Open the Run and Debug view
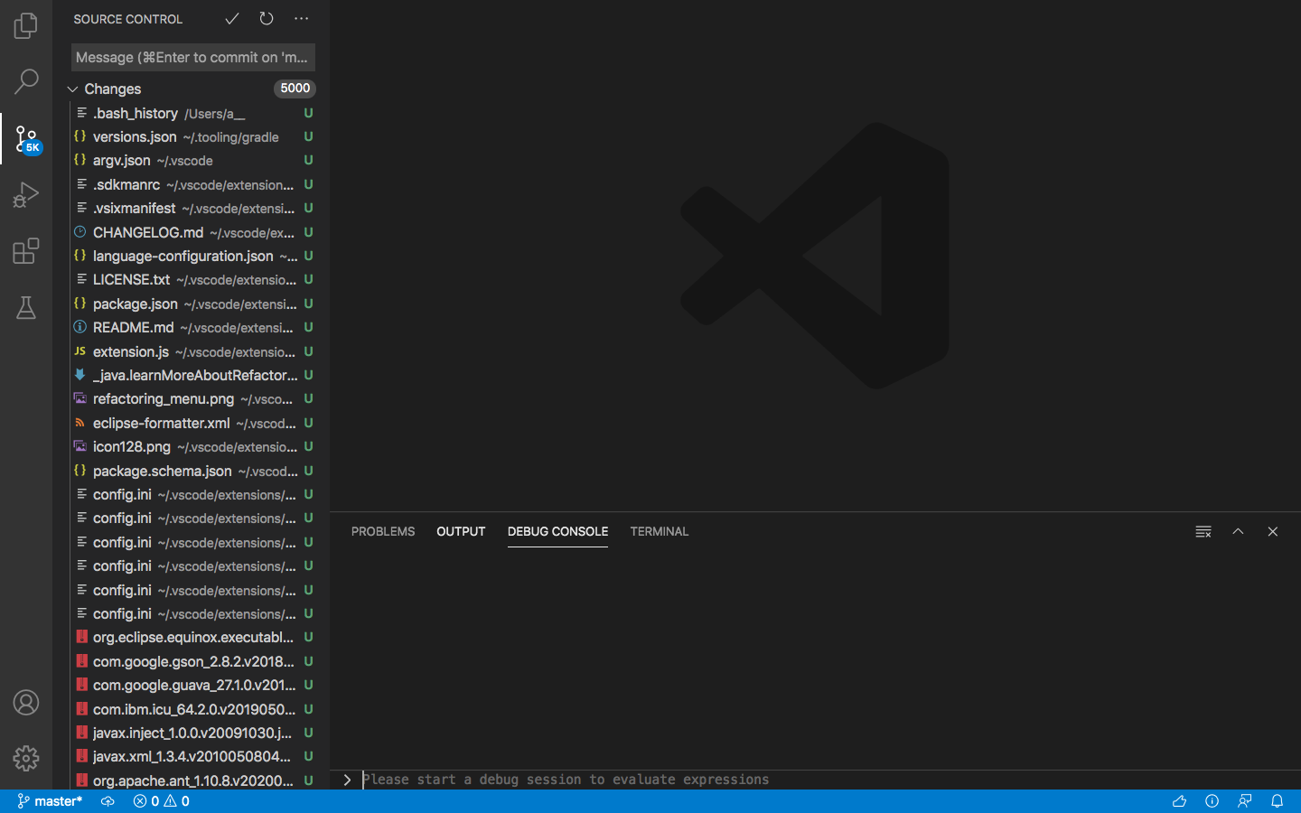This screenshot has width=1301, height=813. pyautogui.click(x=25, y=194)
